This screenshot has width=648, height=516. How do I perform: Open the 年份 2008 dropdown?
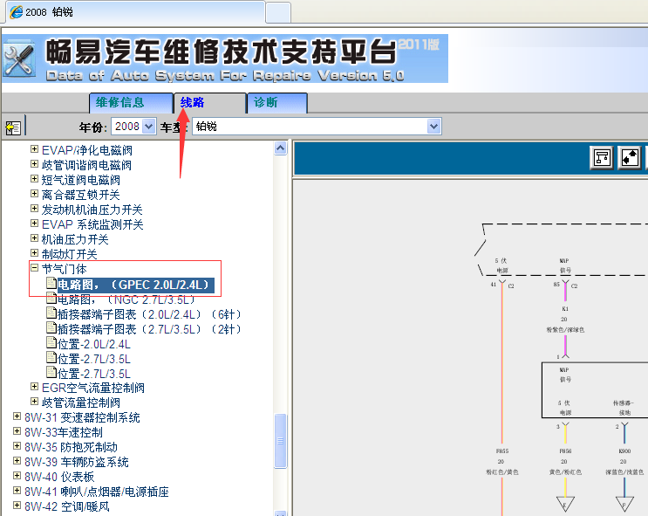point(149,127)
